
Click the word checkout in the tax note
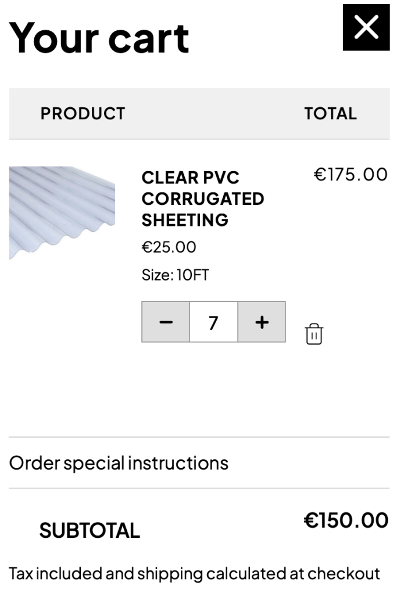(344, 574)
